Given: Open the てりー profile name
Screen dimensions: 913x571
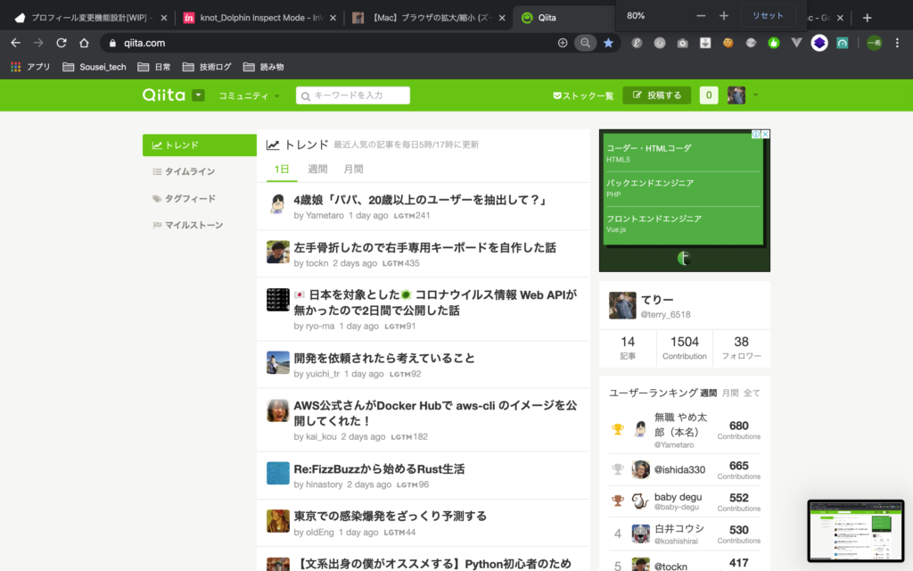Looking at the screenshot, I should point(657,300).
